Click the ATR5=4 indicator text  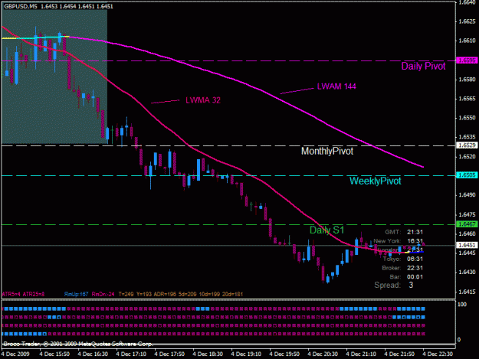pos(11,295)
